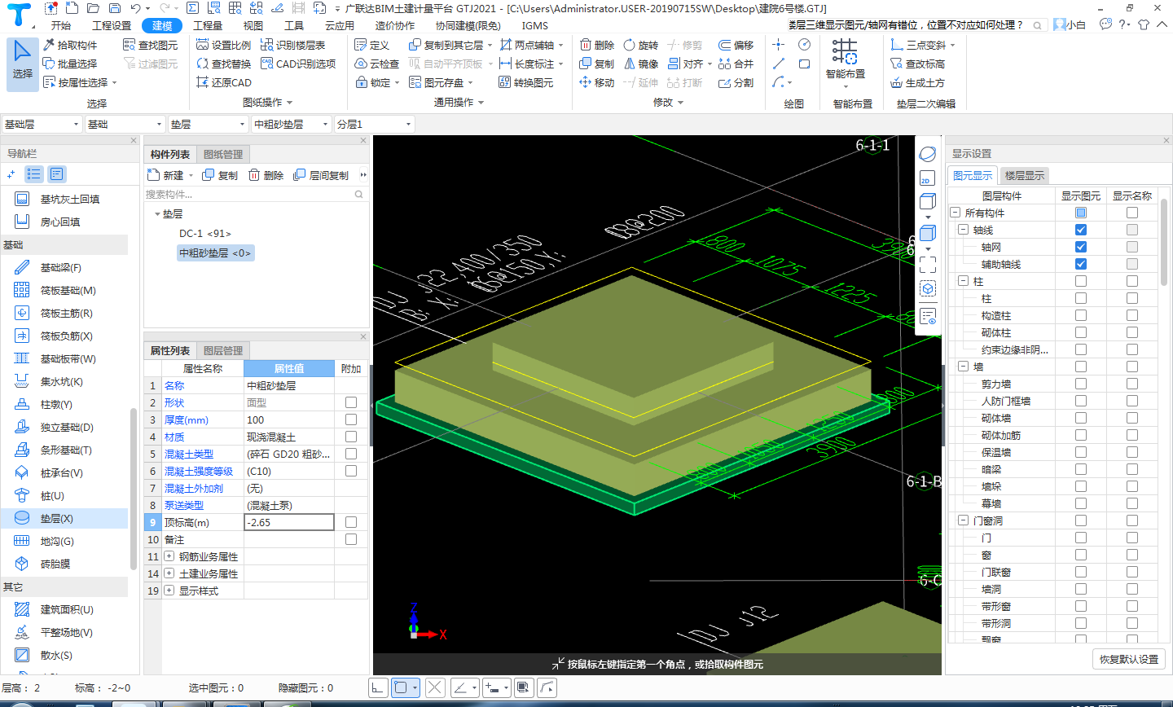Viewport: 1173px width, 707px height.
Task: Collapse the 垫层 tree node in component list
Action: [157, 214]
